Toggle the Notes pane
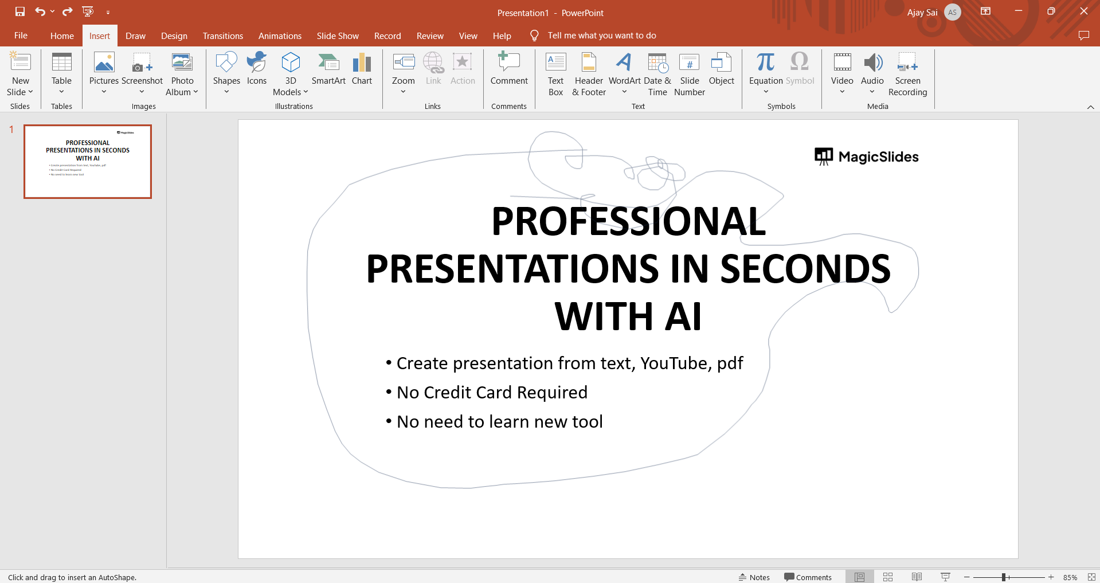This screenshot has height=583, width=1100. (x=754, y=577)
